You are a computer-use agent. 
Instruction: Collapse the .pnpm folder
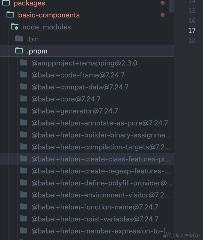click(x=37, y=51)
